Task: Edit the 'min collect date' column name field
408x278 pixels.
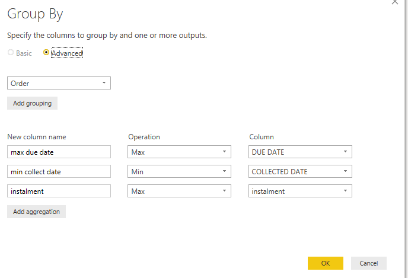Action: coord(59,171)
